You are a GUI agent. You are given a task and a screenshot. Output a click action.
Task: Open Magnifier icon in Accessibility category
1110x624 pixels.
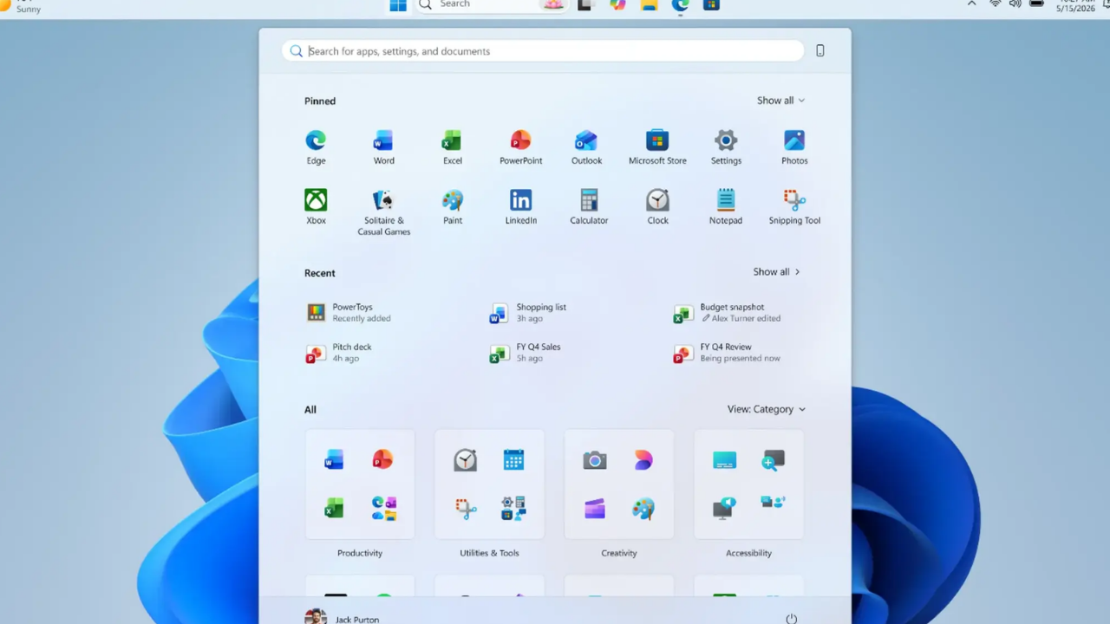[773, 459]
